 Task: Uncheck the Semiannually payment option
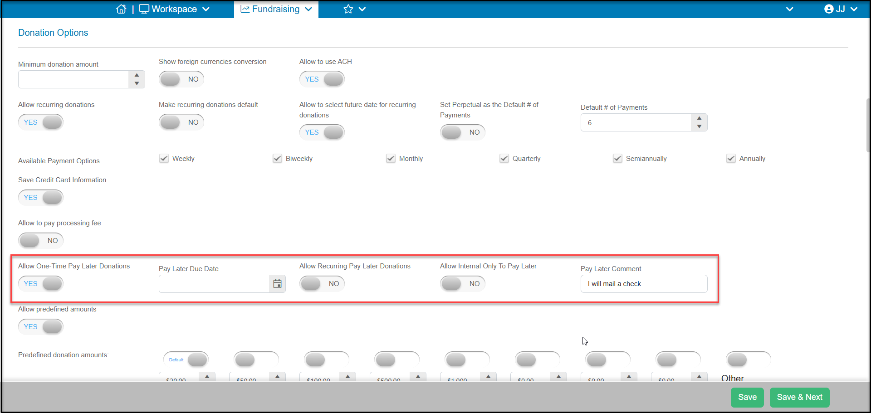(617, 158)
